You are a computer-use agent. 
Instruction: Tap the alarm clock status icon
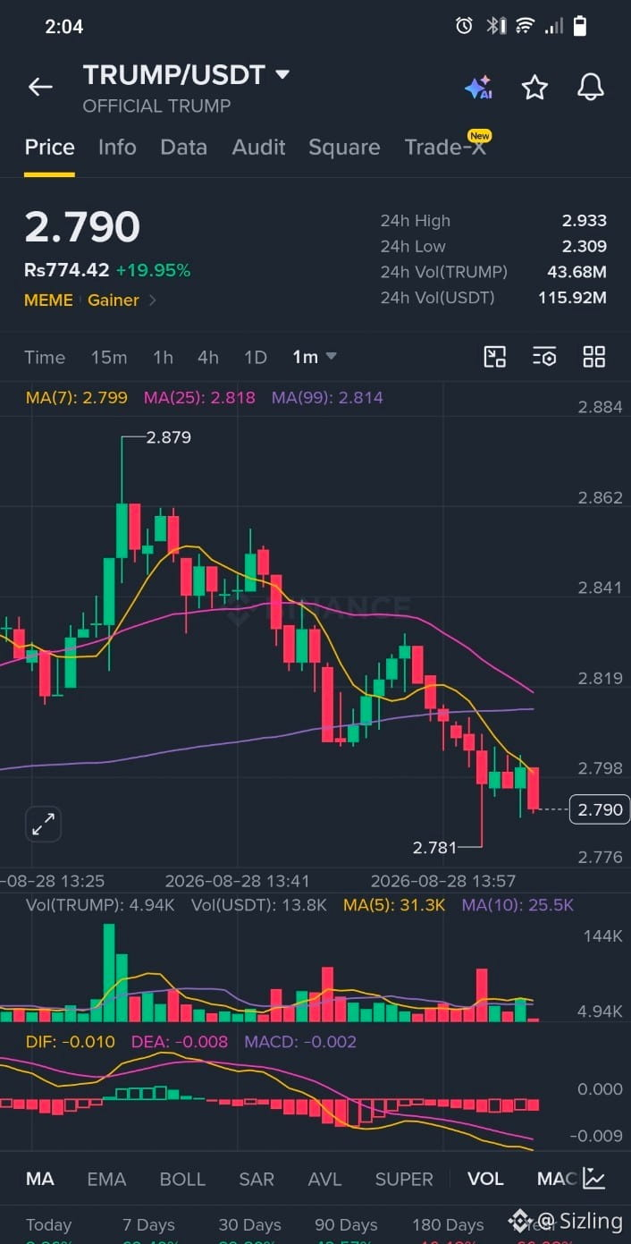click(464, 26)
